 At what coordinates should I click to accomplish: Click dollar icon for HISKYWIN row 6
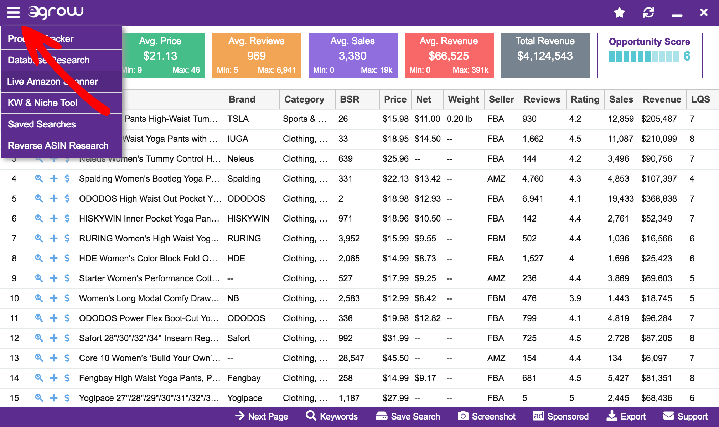[x=67, y=218]
